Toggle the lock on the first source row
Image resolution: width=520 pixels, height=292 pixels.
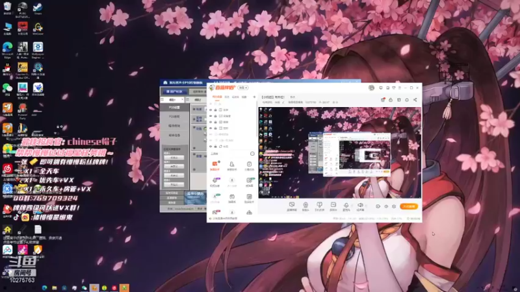pyautogui.click(x=216, y=110)
